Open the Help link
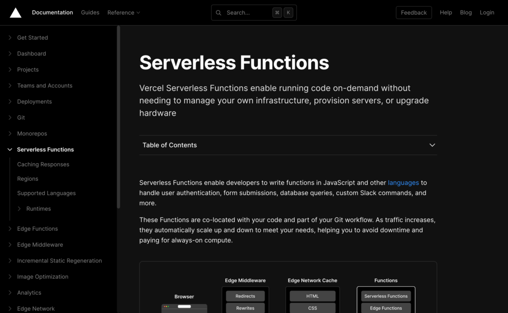Image resolution: width=508 pixels, height=313 pixels. click(445, 13)
